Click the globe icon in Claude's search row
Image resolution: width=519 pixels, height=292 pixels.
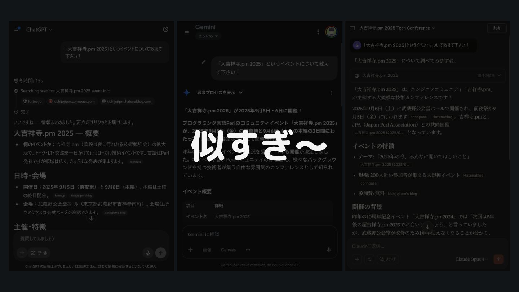[x=357, y=76]
